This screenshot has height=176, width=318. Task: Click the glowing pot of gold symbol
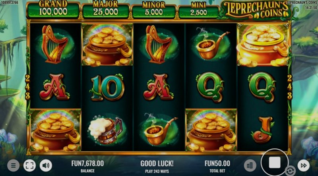tap(263, 45)
